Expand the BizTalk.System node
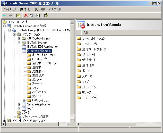Viewport: 163px width, 133px height. pyautogui.click(x=19, y=43)
